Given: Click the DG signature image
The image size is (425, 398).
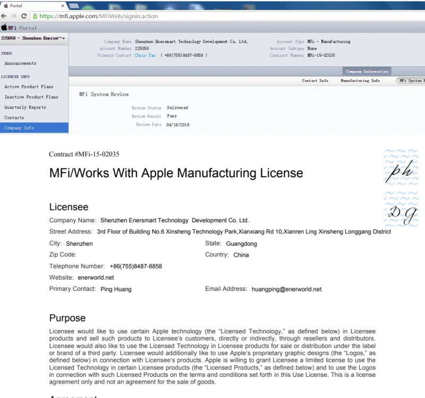Looking at the screenshot, I should click(401, 213).
